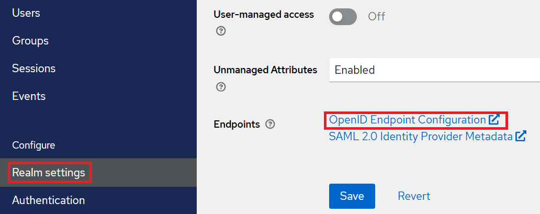Viewport: 540px width, 214px height.
Task: Open SAML 2.0 Identity Provider Metadata link
Action: [420, 137]
